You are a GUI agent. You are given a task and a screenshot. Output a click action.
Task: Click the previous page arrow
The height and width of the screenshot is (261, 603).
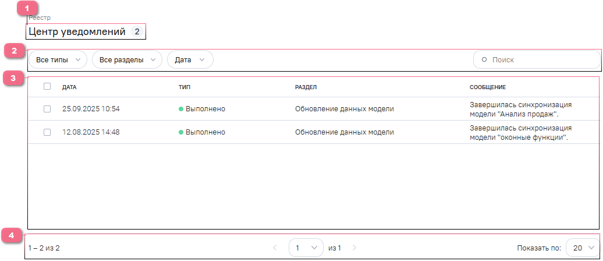[x=275, y=248]
